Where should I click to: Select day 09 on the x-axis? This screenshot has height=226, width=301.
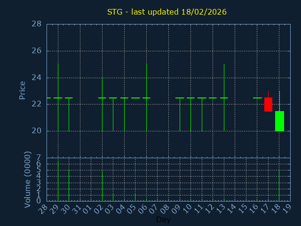[x=176, y=208]
